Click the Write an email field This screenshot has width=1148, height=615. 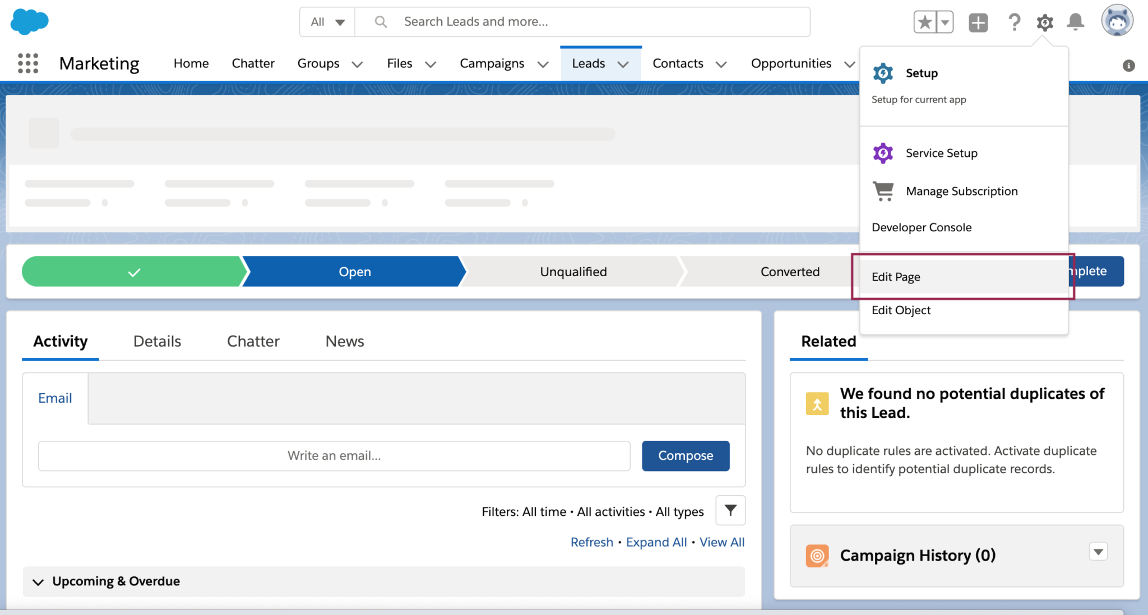coord(334,455)
